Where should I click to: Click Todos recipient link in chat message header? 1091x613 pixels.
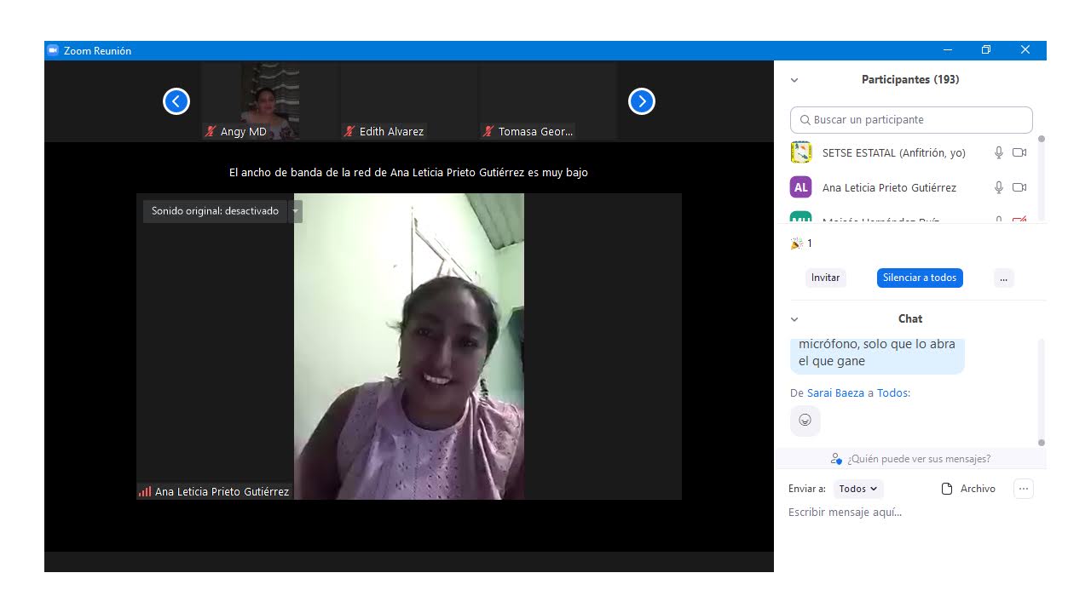coord(893,393)
